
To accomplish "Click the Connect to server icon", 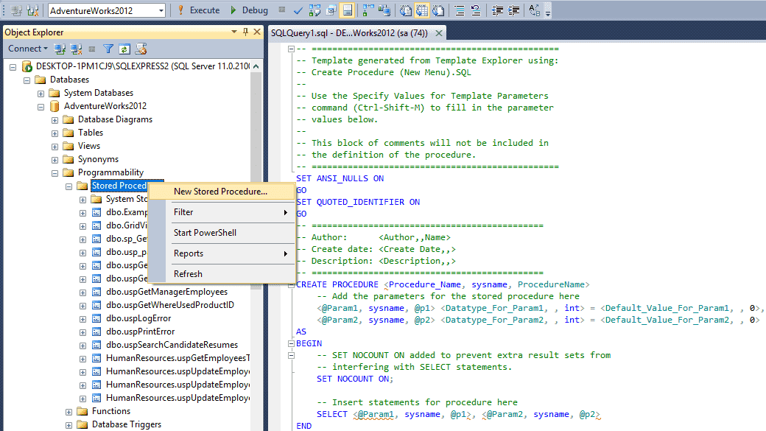I will coord(60,48).
